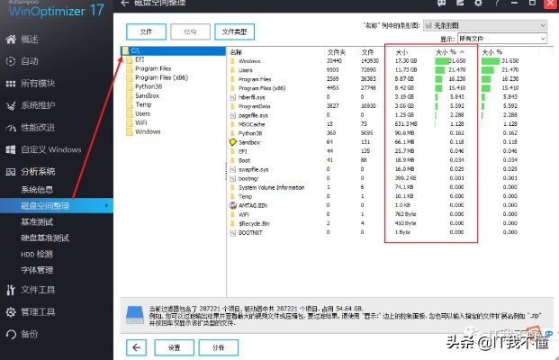Sort by the 大小 size column header
This screenshot has width=559, height=360.
tap(402, 52)
